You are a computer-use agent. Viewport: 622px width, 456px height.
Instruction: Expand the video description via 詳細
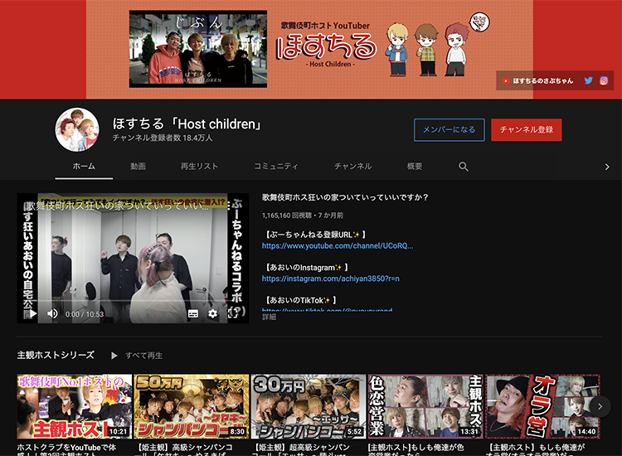[270, 317]
